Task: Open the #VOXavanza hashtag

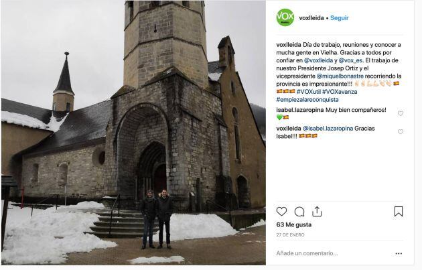Action: [x=340, y=91]
